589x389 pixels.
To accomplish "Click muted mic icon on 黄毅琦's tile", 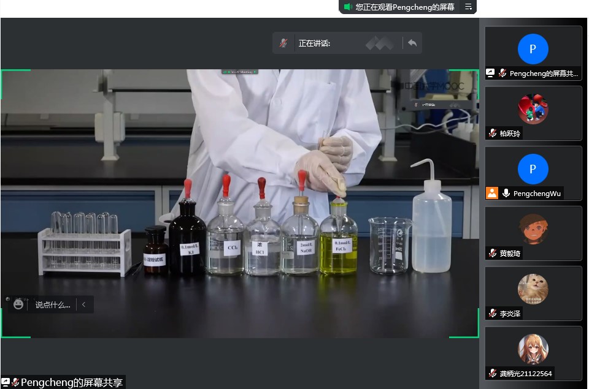I will click(x=493, y=253).
